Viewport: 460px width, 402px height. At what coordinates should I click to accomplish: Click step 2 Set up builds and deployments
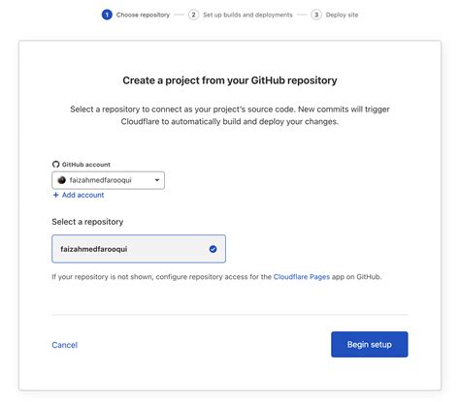(x=241, y=15)
